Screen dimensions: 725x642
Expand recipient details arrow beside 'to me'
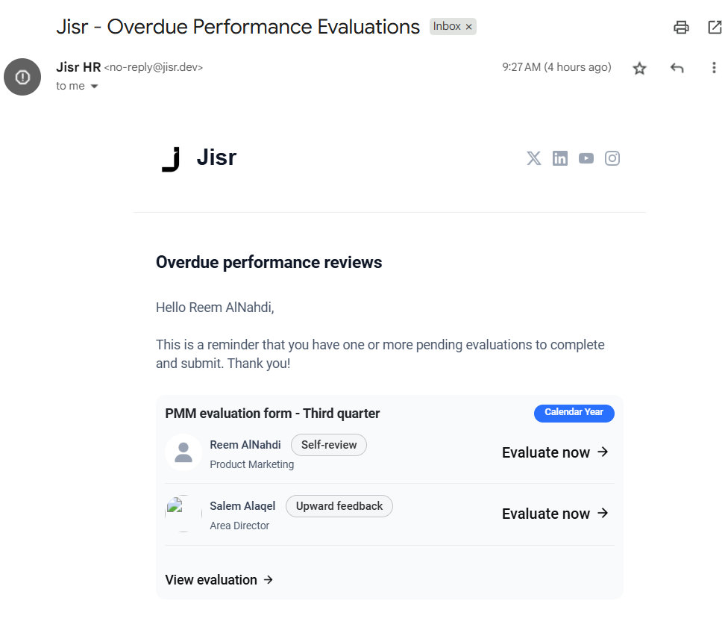pos(95,87)
